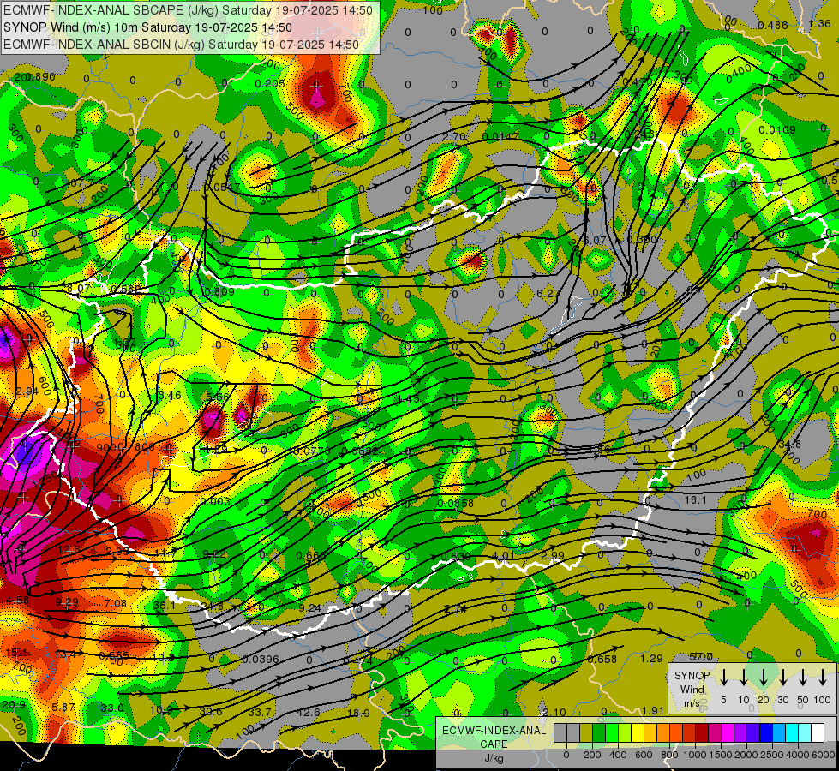Click the '34.8' value on the map

pyautogui.click(x=790, y=444)
